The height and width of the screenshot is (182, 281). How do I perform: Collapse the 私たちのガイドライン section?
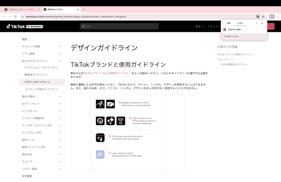coord(60,61)
